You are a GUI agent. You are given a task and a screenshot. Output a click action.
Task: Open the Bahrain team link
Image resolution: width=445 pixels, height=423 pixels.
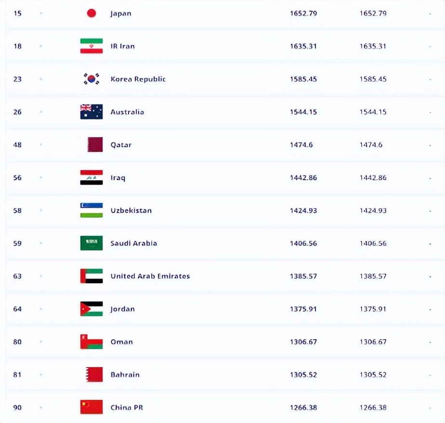point(125,374)
